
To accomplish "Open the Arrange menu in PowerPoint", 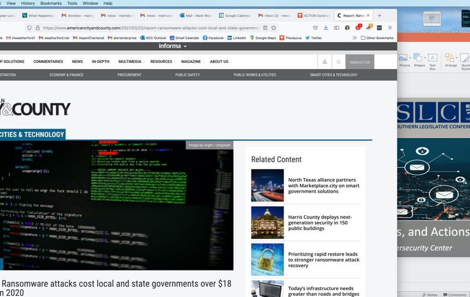I will pos(451,60).
